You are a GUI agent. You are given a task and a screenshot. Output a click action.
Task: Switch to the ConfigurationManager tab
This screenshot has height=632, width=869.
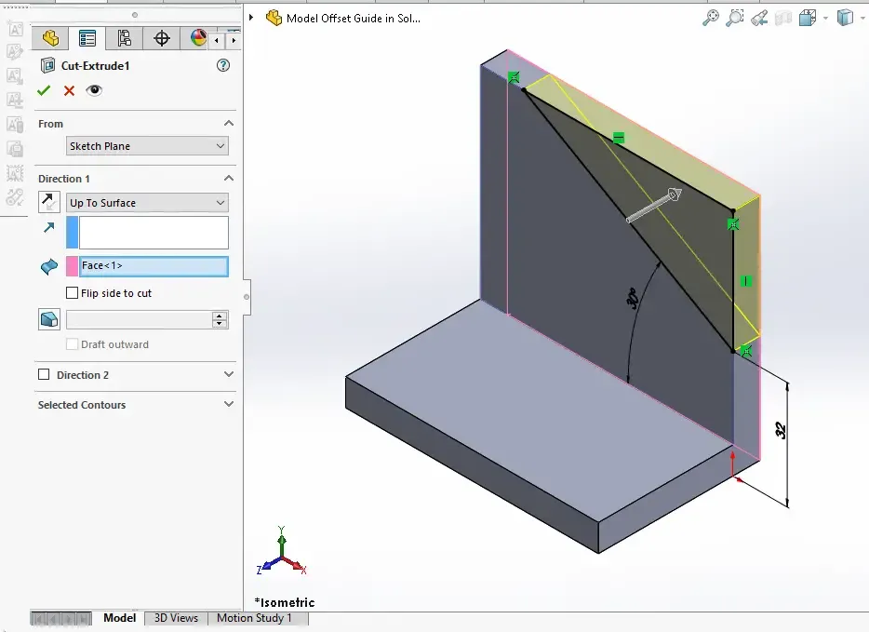pos(125,38)
